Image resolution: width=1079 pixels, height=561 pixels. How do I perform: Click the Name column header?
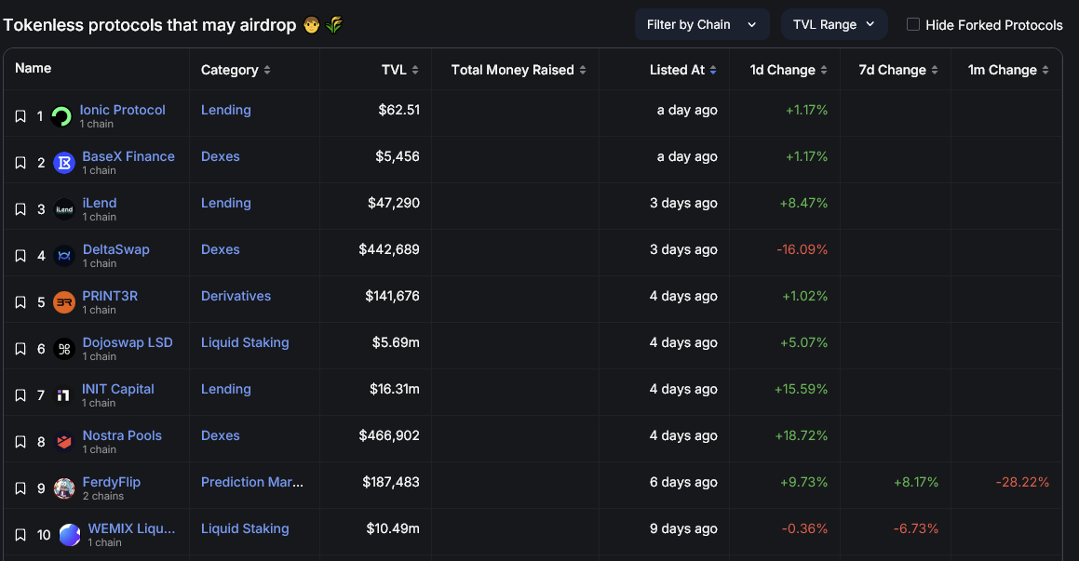point(33,68)
